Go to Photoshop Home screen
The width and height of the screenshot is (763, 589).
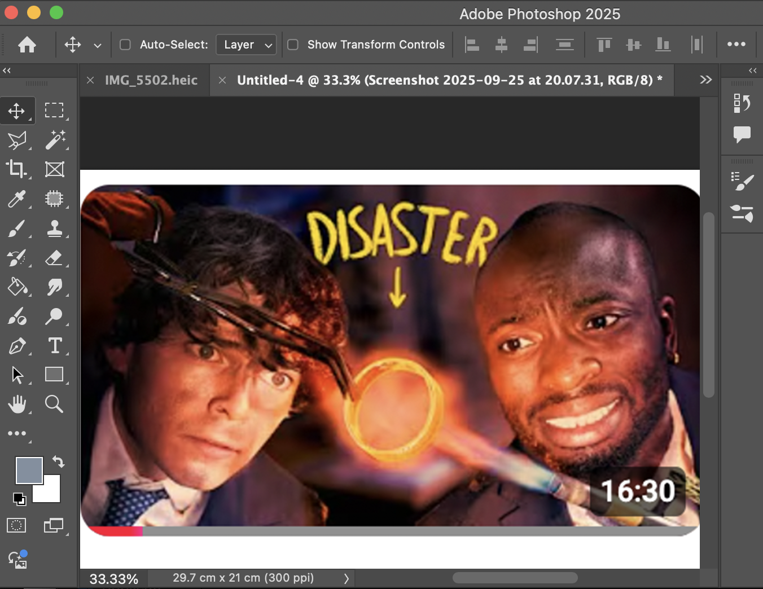(27, 45)
